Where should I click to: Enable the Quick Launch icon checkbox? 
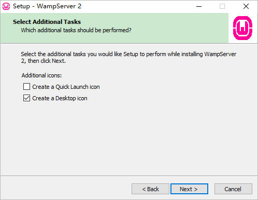26,87
